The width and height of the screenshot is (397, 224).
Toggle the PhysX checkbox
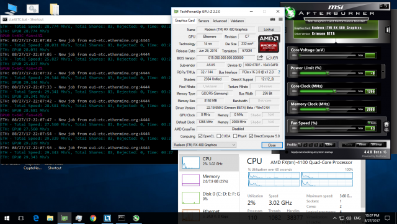pyautogui.click(x=235, y=136)
